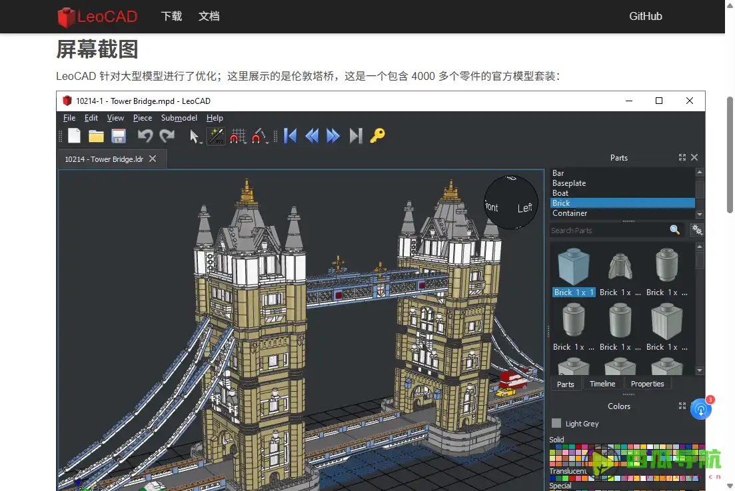The height and width of the screenshot is (491, 735).
Task: Open the 文档 documentation link
Action: pos(209,17)
